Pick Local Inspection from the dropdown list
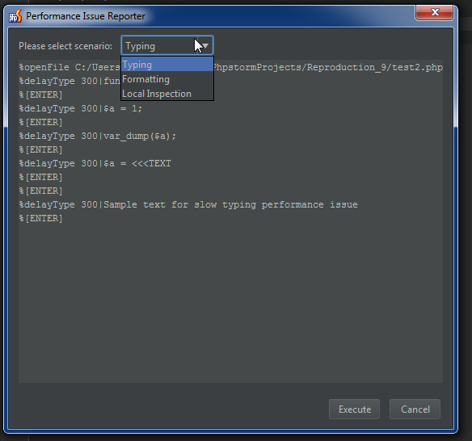 click(167, 94)
